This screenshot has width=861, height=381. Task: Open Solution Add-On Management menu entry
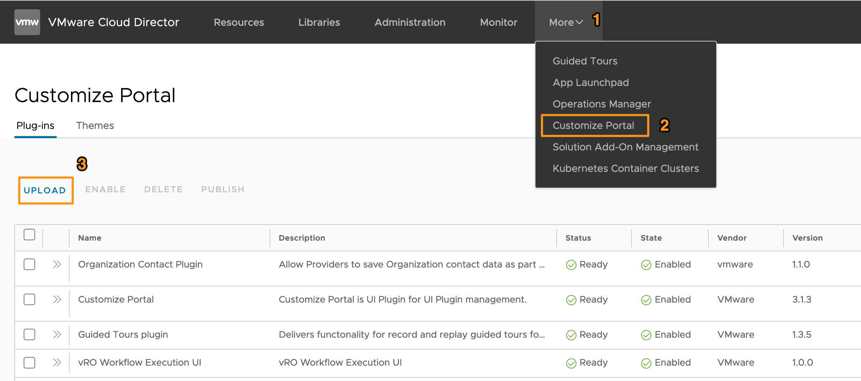[x=625, y=147]
